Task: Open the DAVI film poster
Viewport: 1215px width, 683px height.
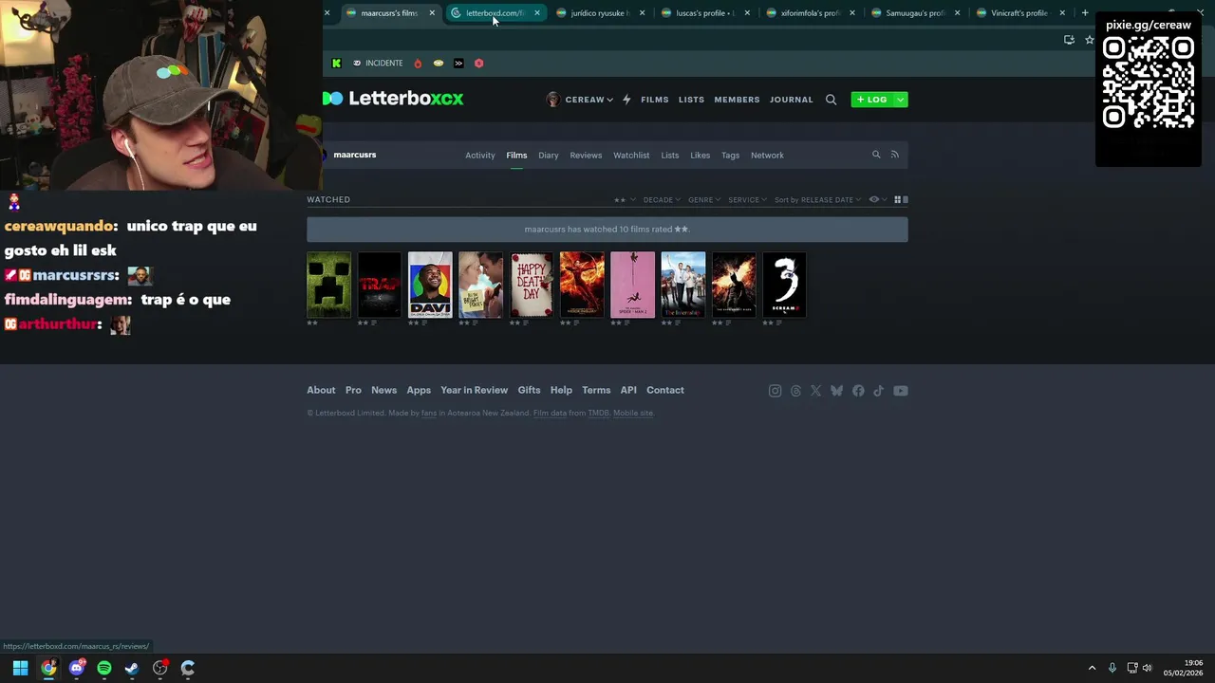Action: [x=430, y=285]
